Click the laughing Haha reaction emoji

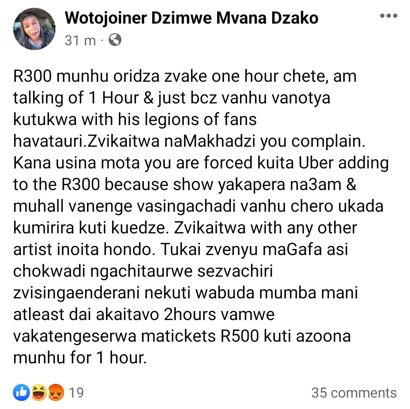click(x=39, y=392)
